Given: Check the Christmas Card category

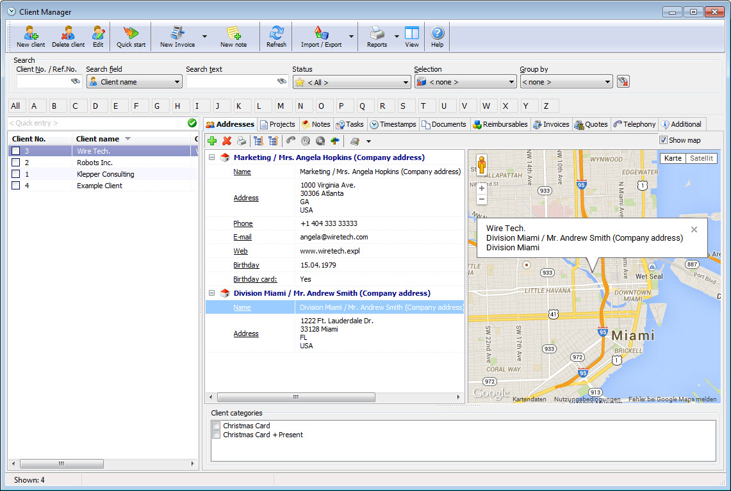Looking at the screenshot, I should (217, 426).
